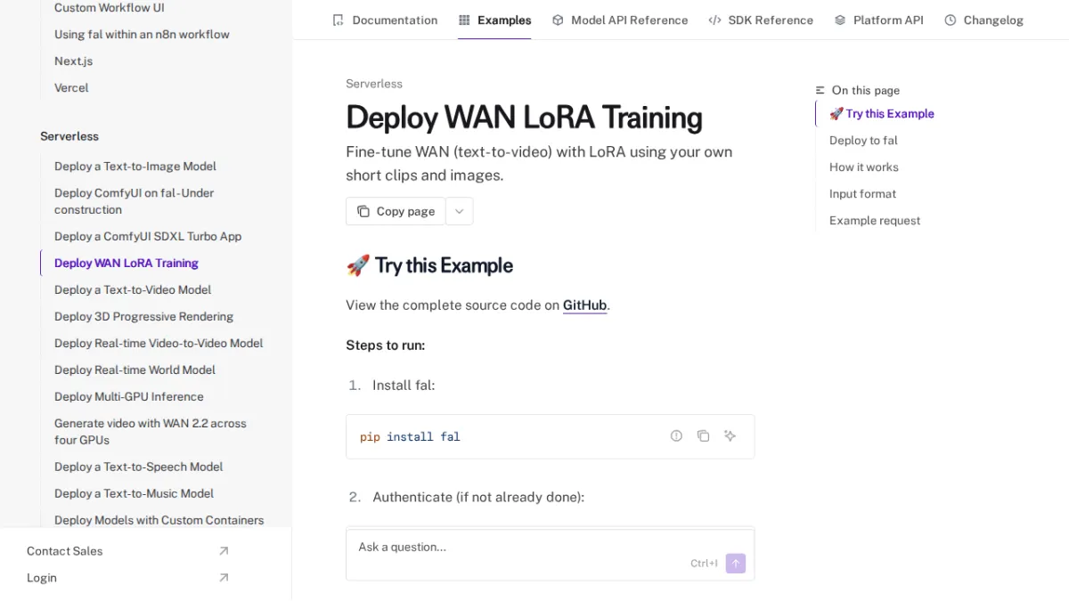This screenshot has height=601, width=1069.
Task: Open Deploy a Text-to-Image Model
Action: coord(135,166)
